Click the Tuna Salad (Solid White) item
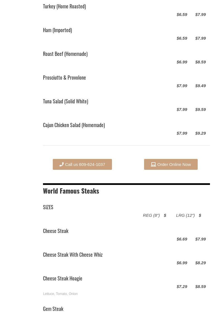This screenshot has height=312, width=215. point(65,101)
